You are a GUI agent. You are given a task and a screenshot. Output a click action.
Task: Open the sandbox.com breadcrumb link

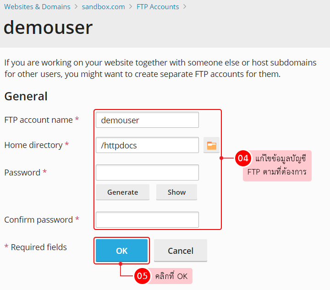pos(103,7)
